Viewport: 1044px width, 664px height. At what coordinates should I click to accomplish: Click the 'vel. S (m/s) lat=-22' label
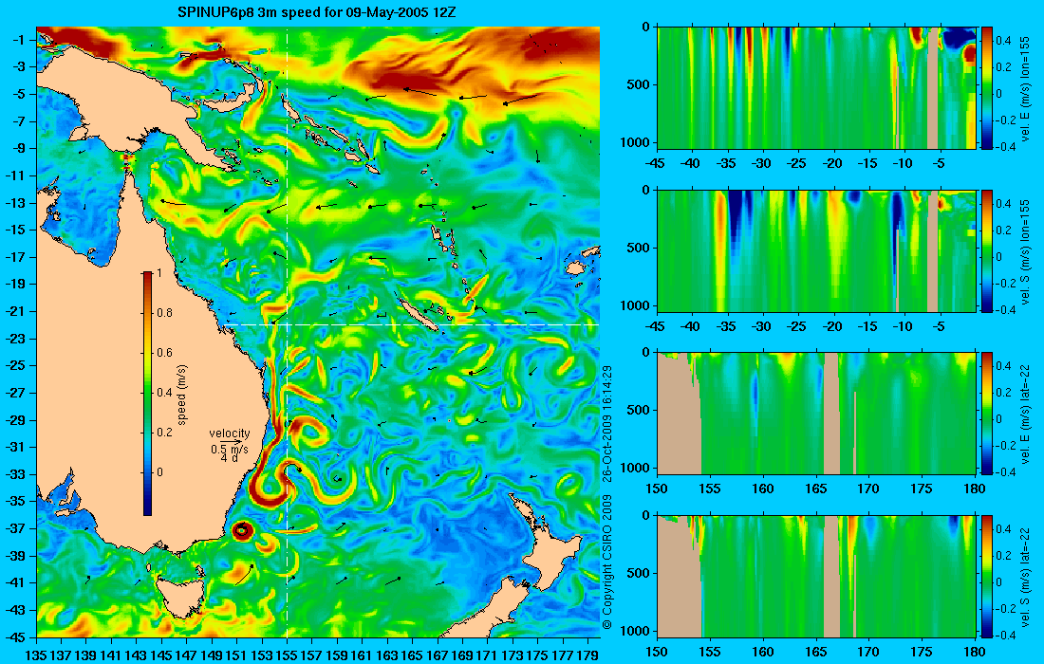(1025, 578)
